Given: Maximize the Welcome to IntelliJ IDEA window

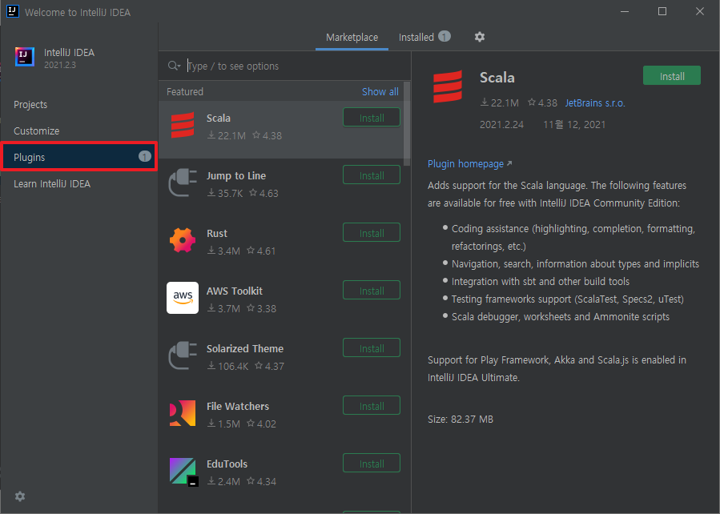Looking at the screenshot, I should (x=662, y=11).
